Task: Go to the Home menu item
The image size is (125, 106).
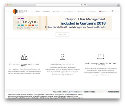Action: 38,12
